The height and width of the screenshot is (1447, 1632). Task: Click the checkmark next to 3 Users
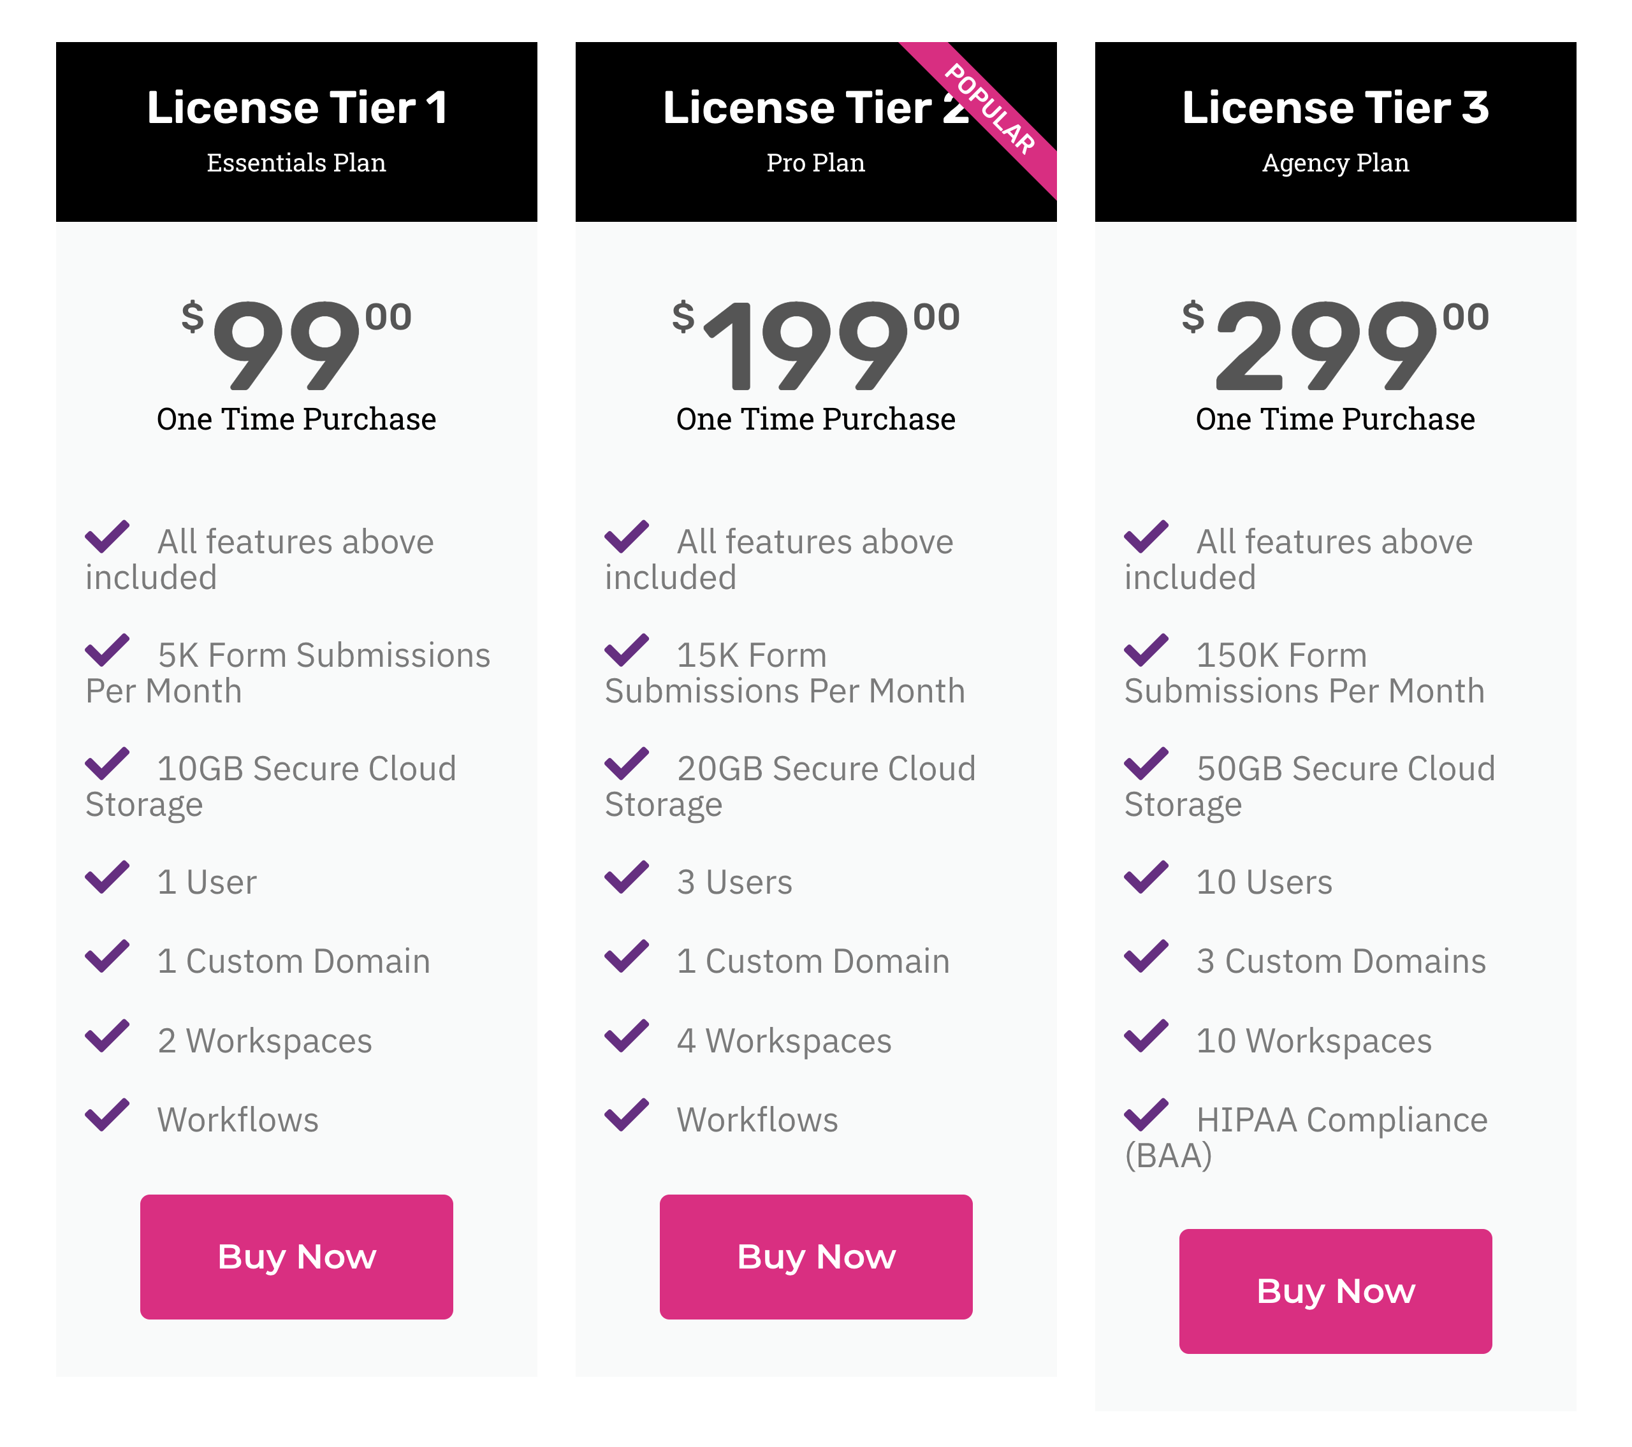[627, 877]
